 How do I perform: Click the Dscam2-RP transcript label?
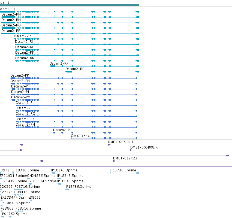[11, 31]
